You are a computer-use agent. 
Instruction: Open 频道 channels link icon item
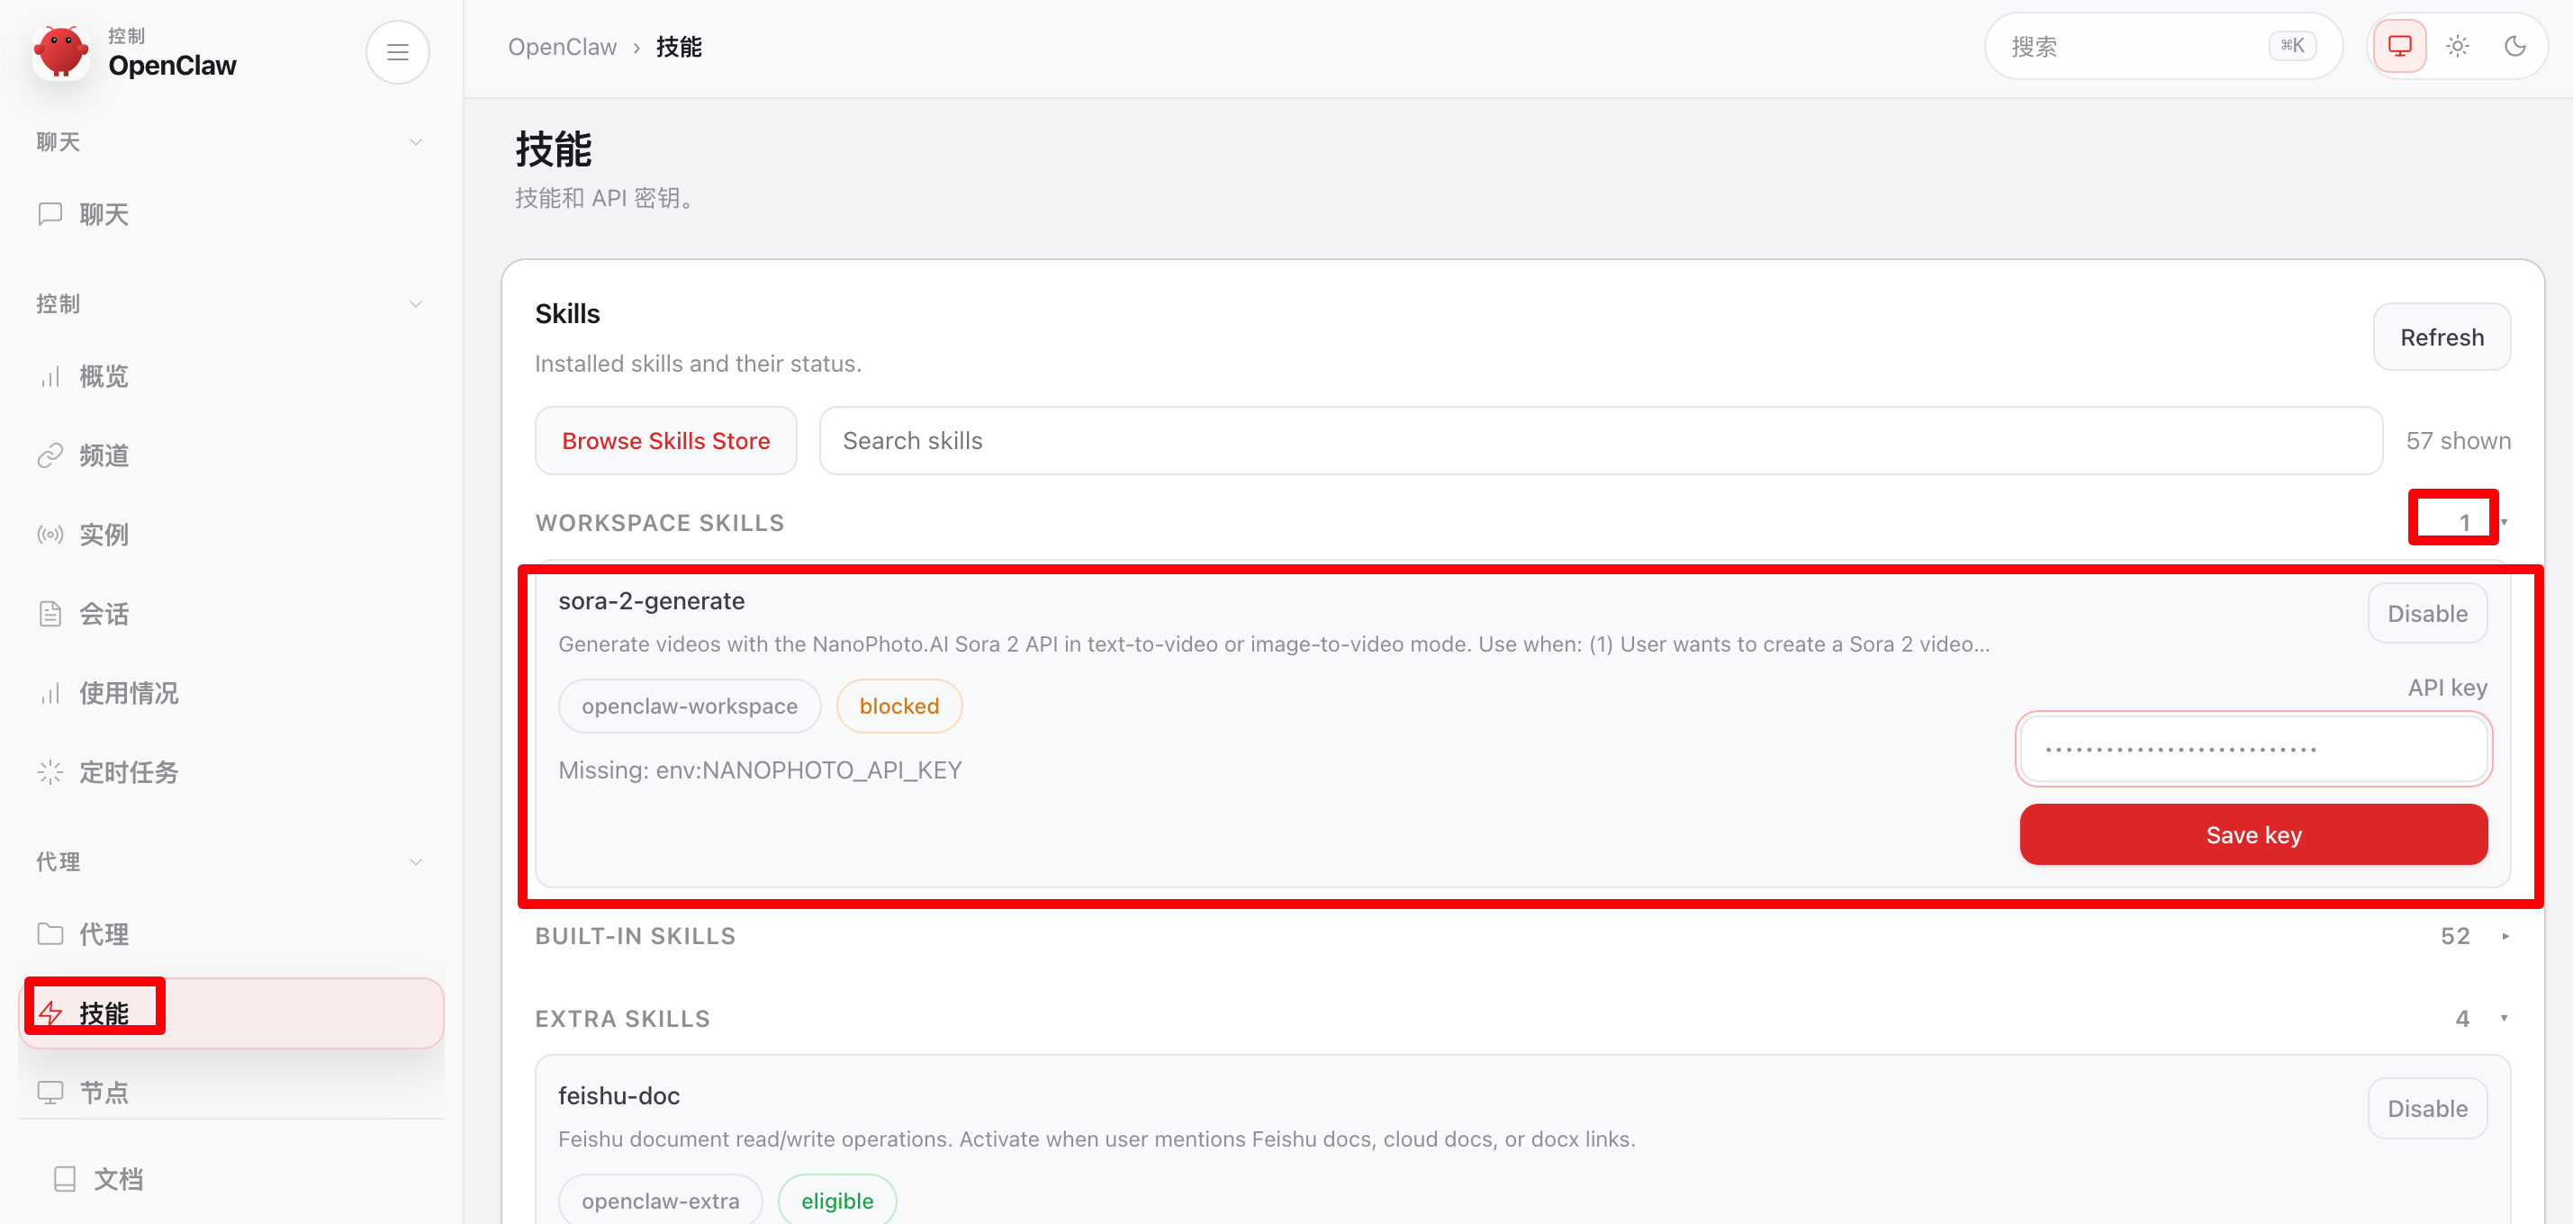pos(103,455)
